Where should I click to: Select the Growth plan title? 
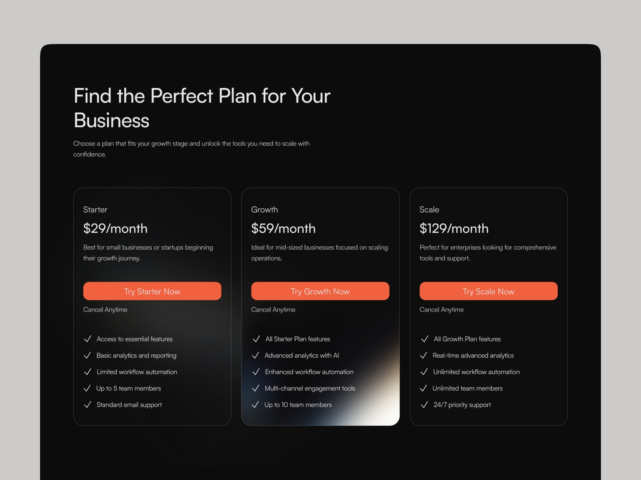265,209
